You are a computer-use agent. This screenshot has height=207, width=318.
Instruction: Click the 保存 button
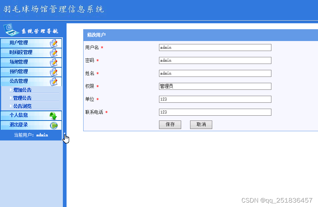(170, 125)
